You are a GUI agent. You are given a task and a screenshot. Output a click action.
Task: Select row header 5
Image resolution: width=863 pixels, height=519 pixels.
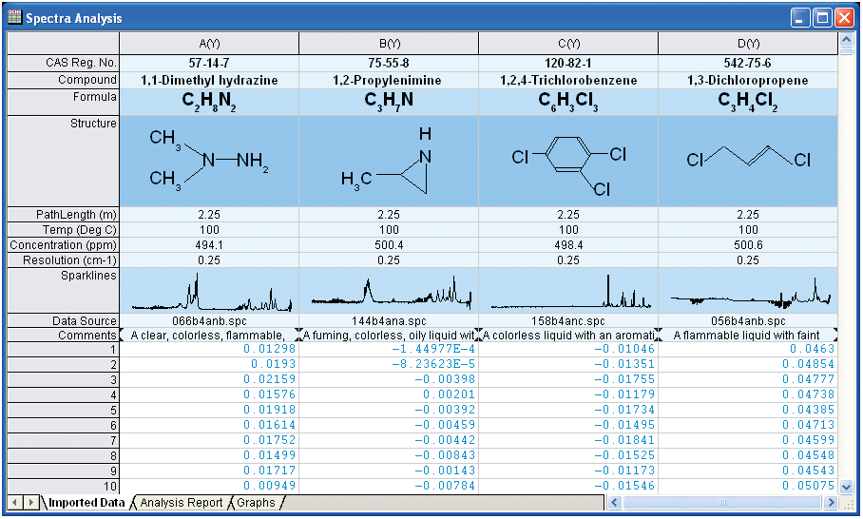click(x=64, y=410)
